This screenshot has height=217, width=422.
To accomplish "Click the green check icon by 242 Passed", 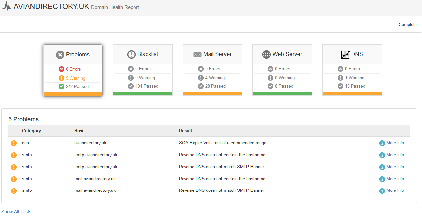I will pyautogui.click(x=61, y=86).
